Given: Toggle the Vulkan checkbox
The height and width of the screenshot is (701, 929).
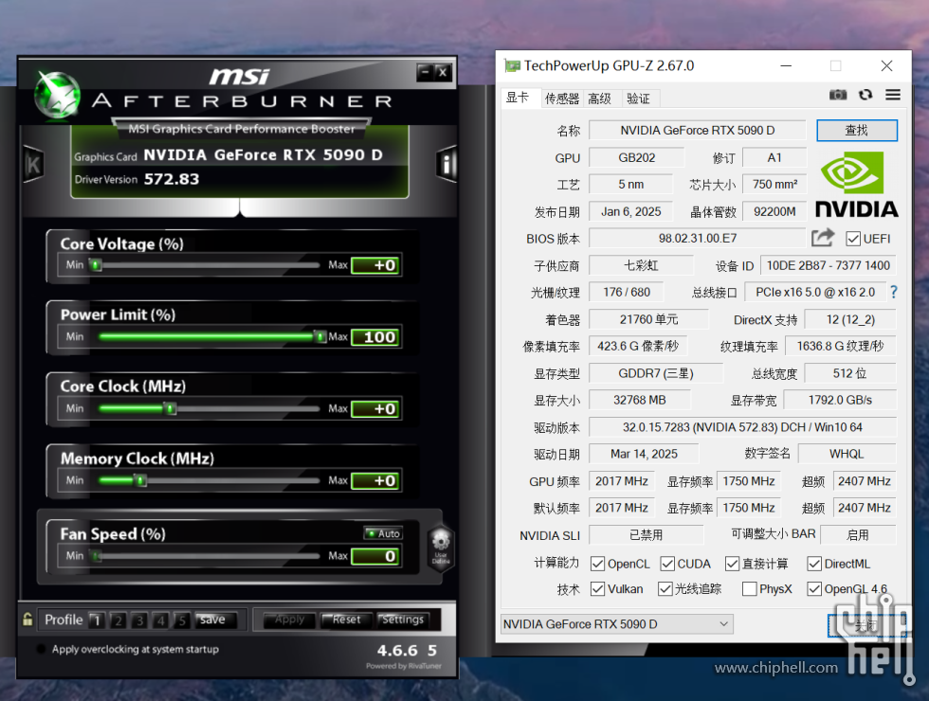Looking at the screenshot, I should tap(597, 589).
